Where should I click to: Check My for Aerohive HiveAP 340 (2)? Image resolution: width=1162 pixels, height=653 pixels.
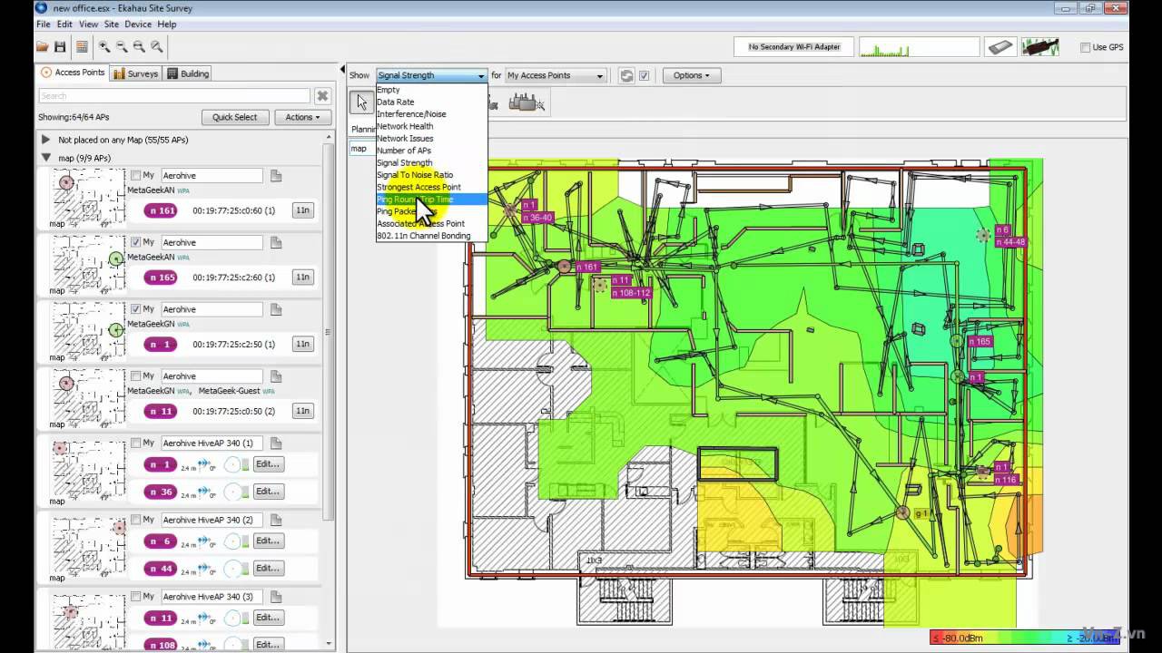135,520
